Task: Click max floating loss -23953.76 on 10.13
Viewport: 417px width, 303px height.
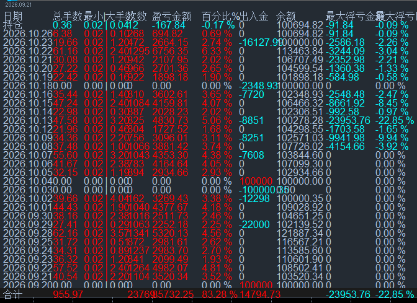Action: [x=348, y=121]
